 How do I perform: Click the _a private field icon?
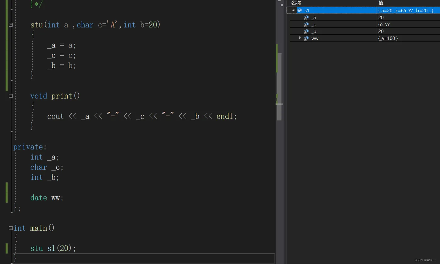coord(306,18)
